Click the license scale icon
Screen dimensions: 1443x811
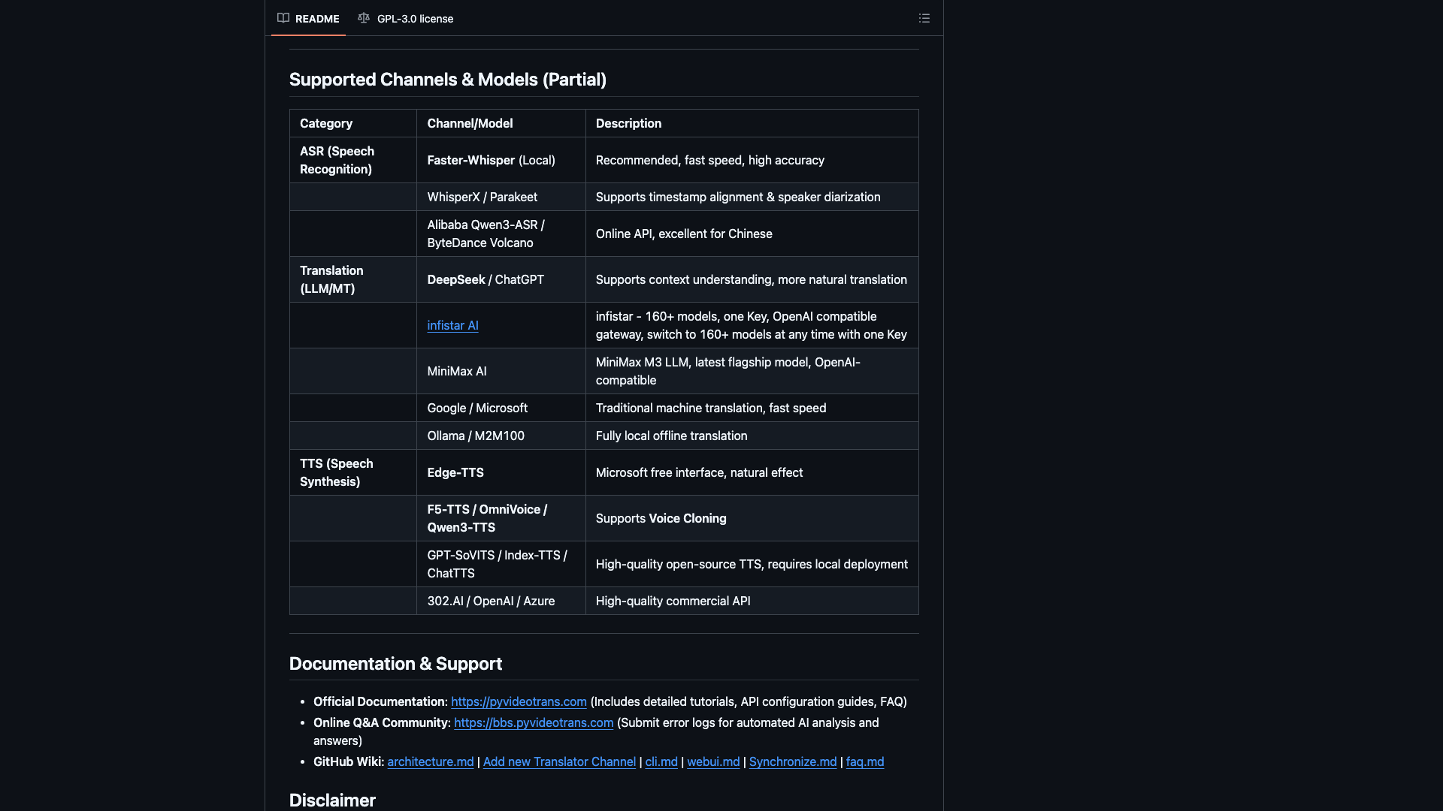(364, 18)
